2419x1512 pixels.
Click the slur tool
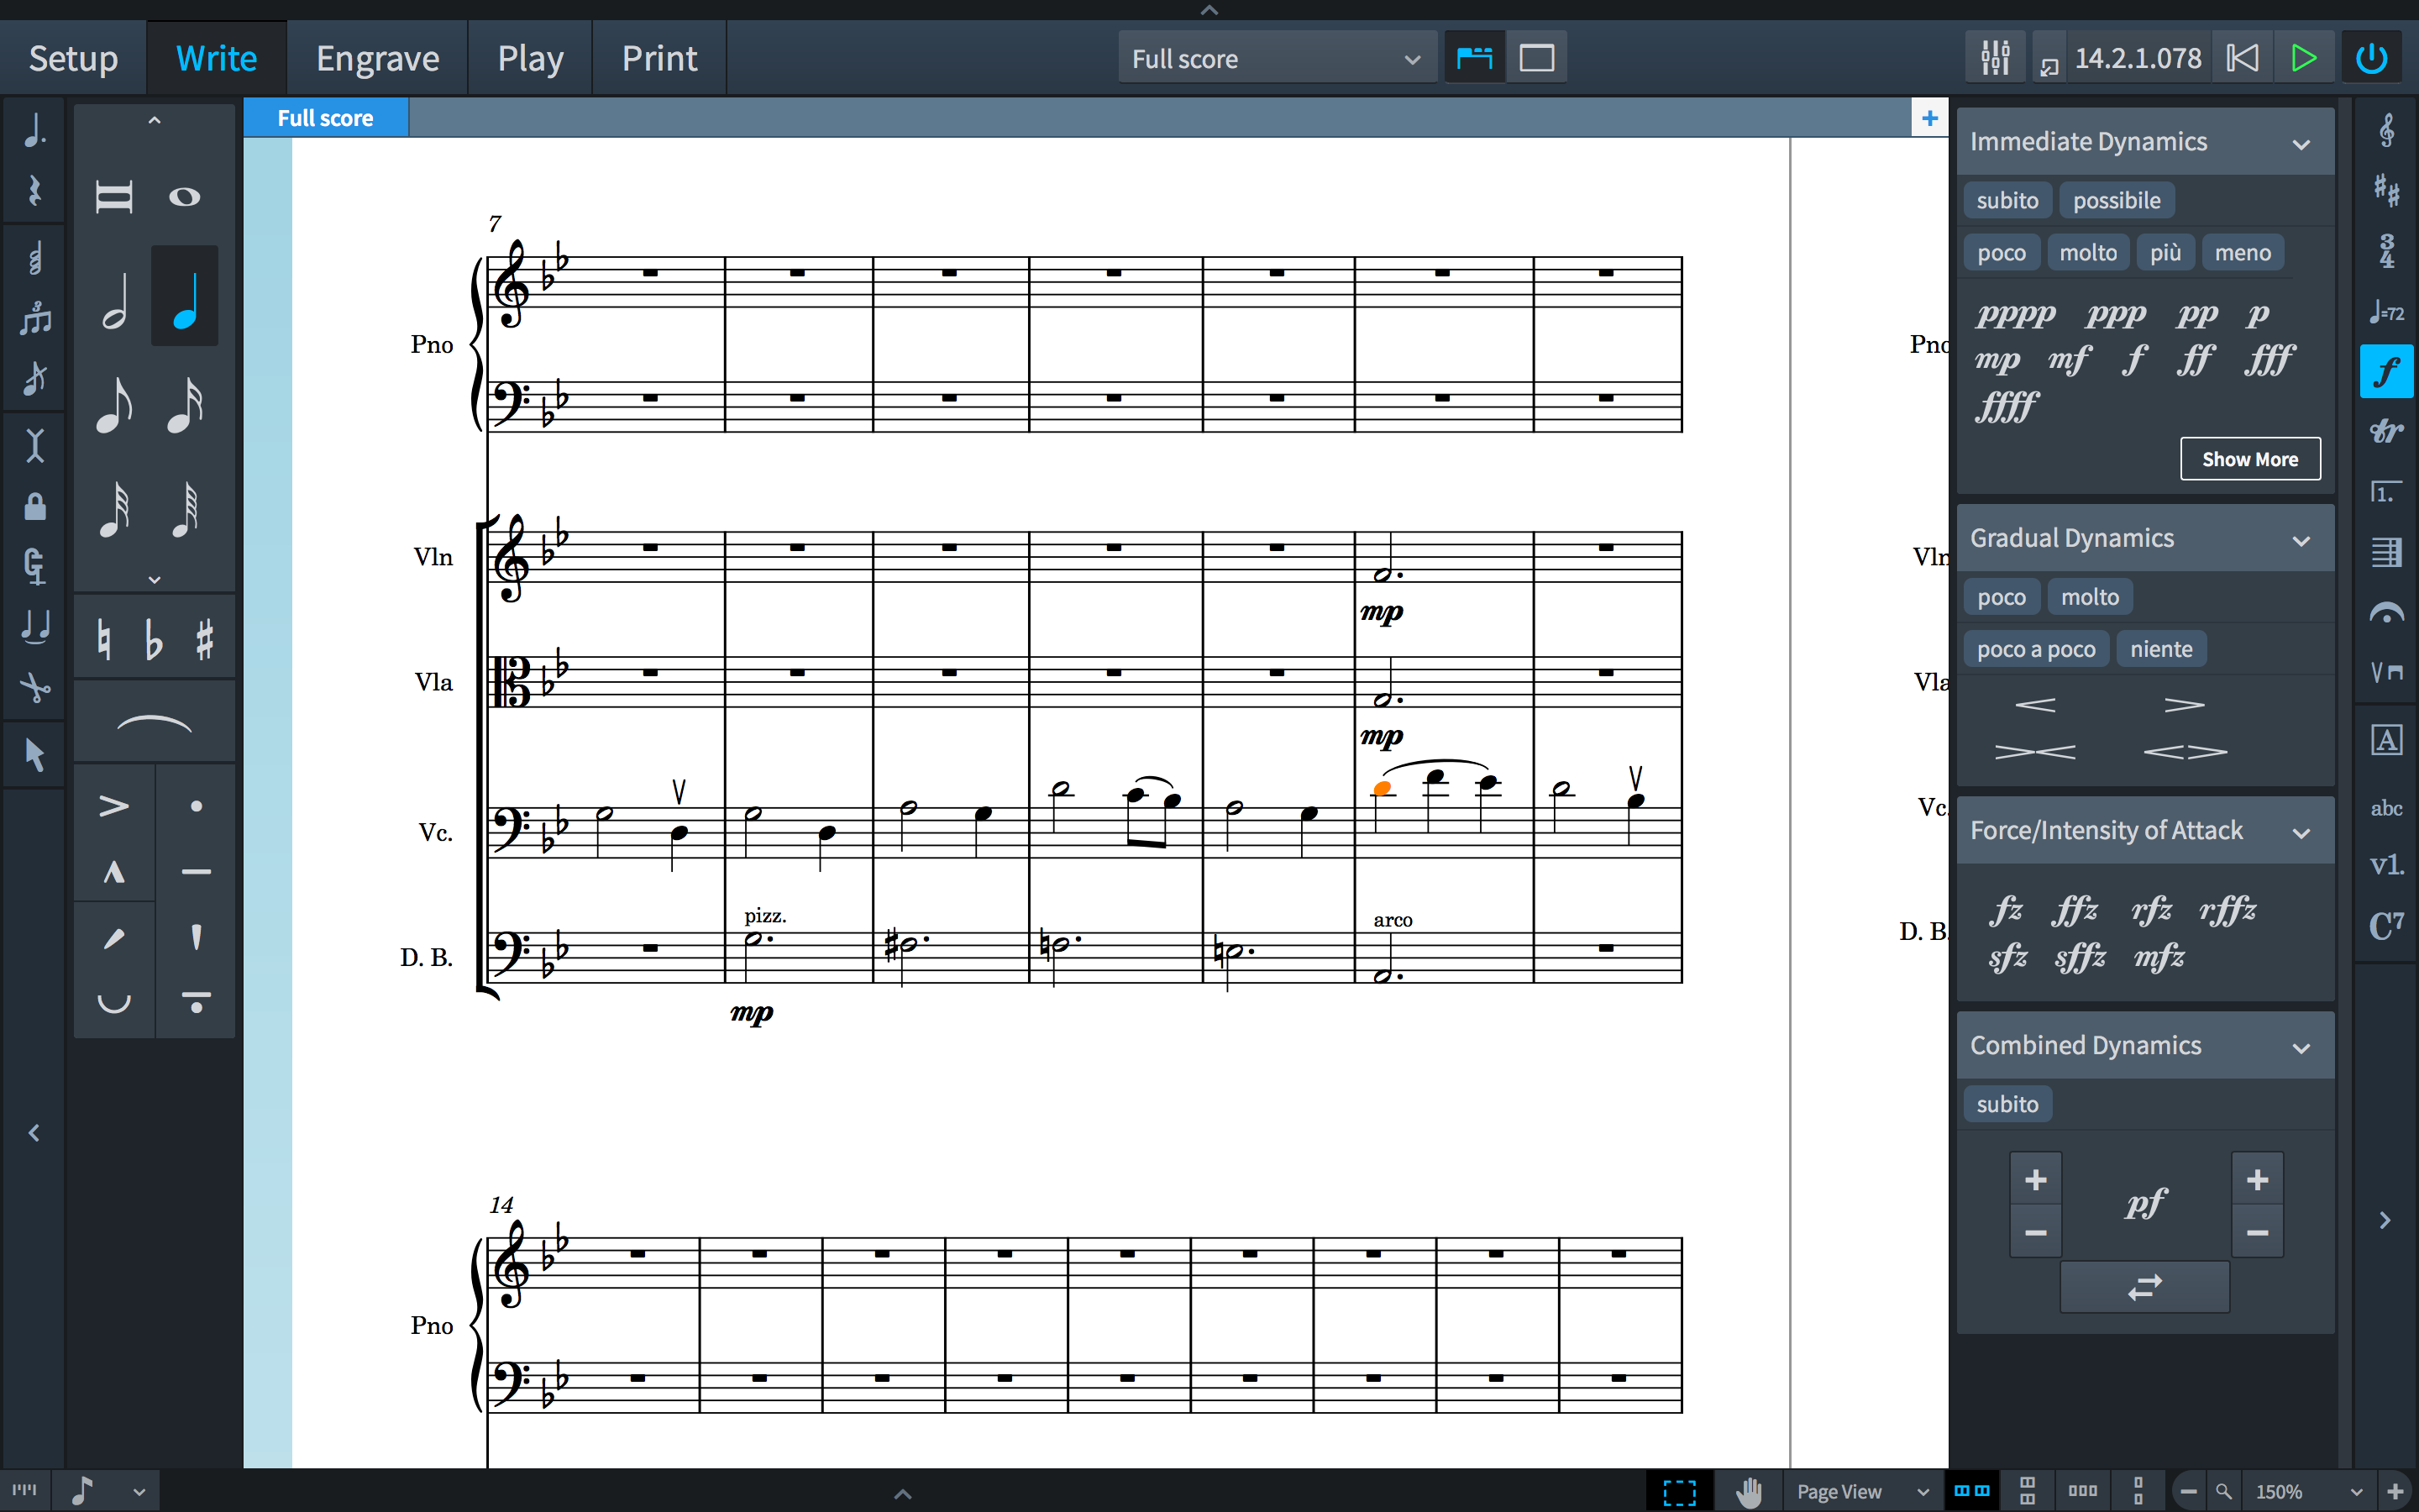154,724
